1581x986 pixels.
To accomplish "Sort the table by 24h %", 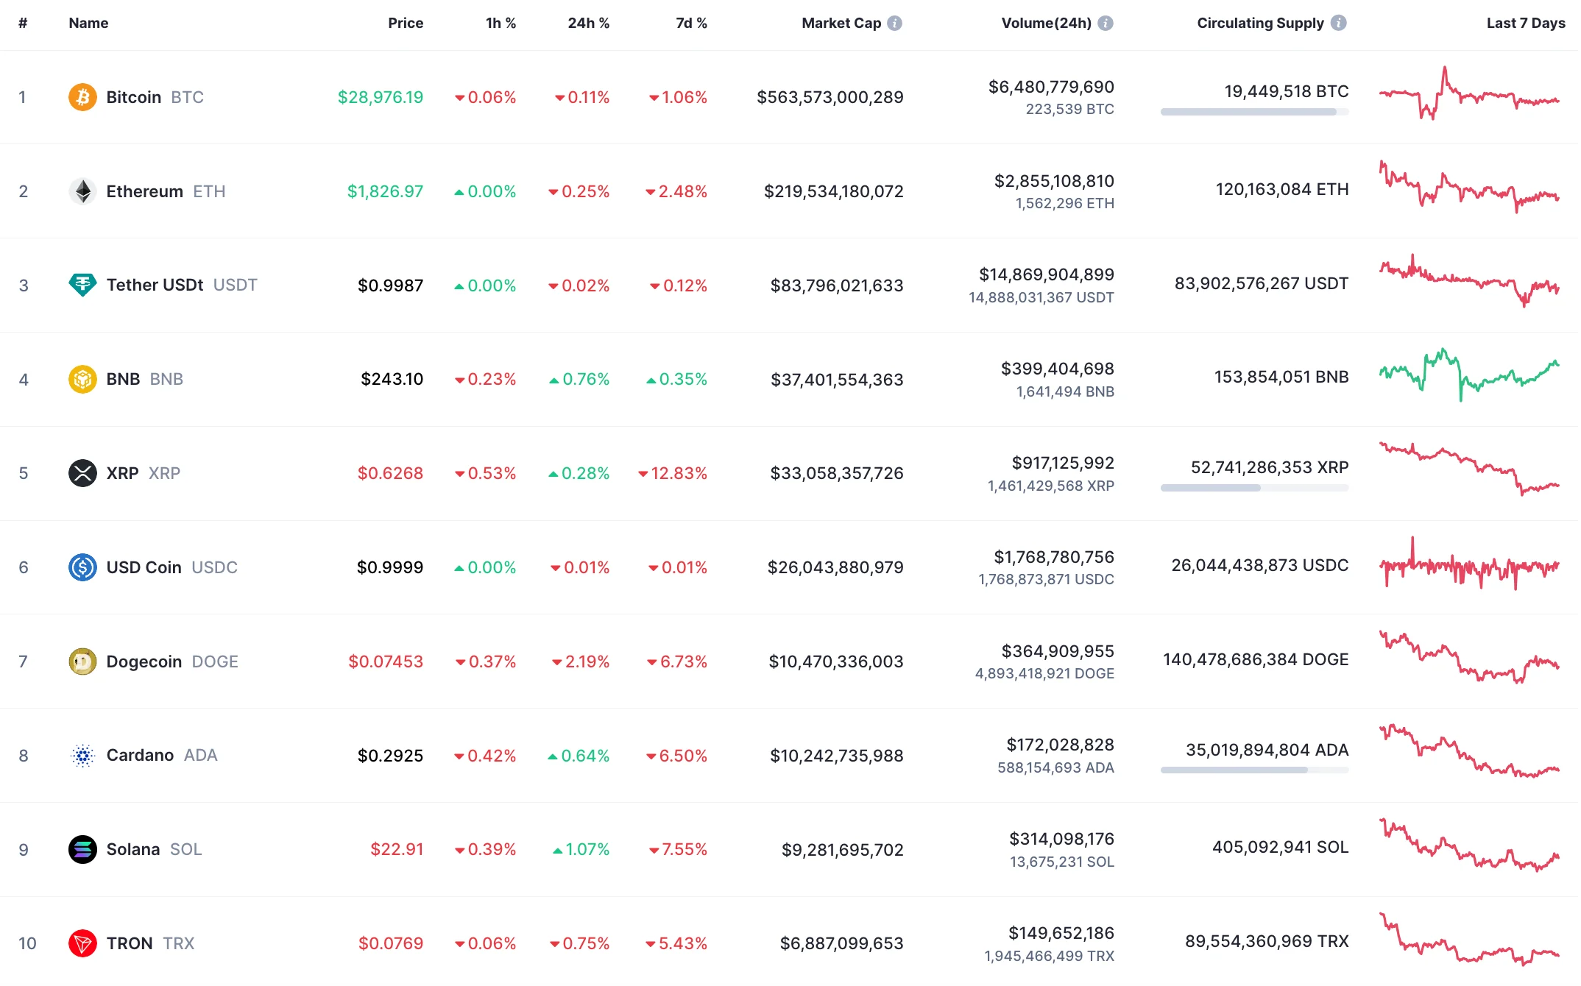I will click(x=587, y=23).
